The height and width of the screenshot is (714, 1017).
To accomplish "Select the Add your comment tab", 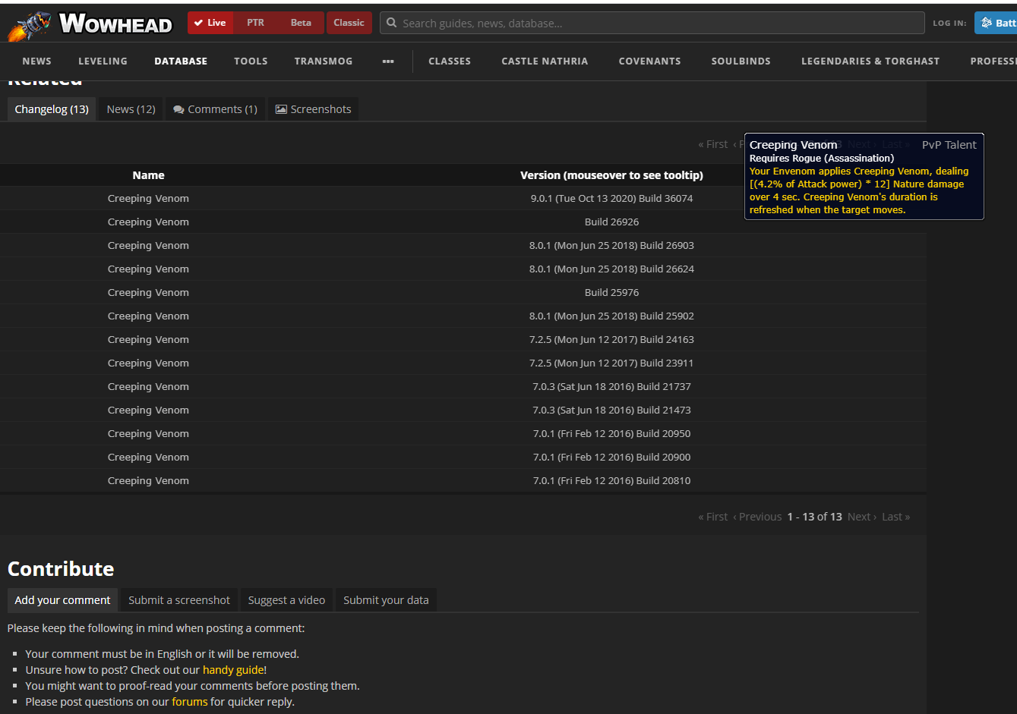I will [62, 600].
